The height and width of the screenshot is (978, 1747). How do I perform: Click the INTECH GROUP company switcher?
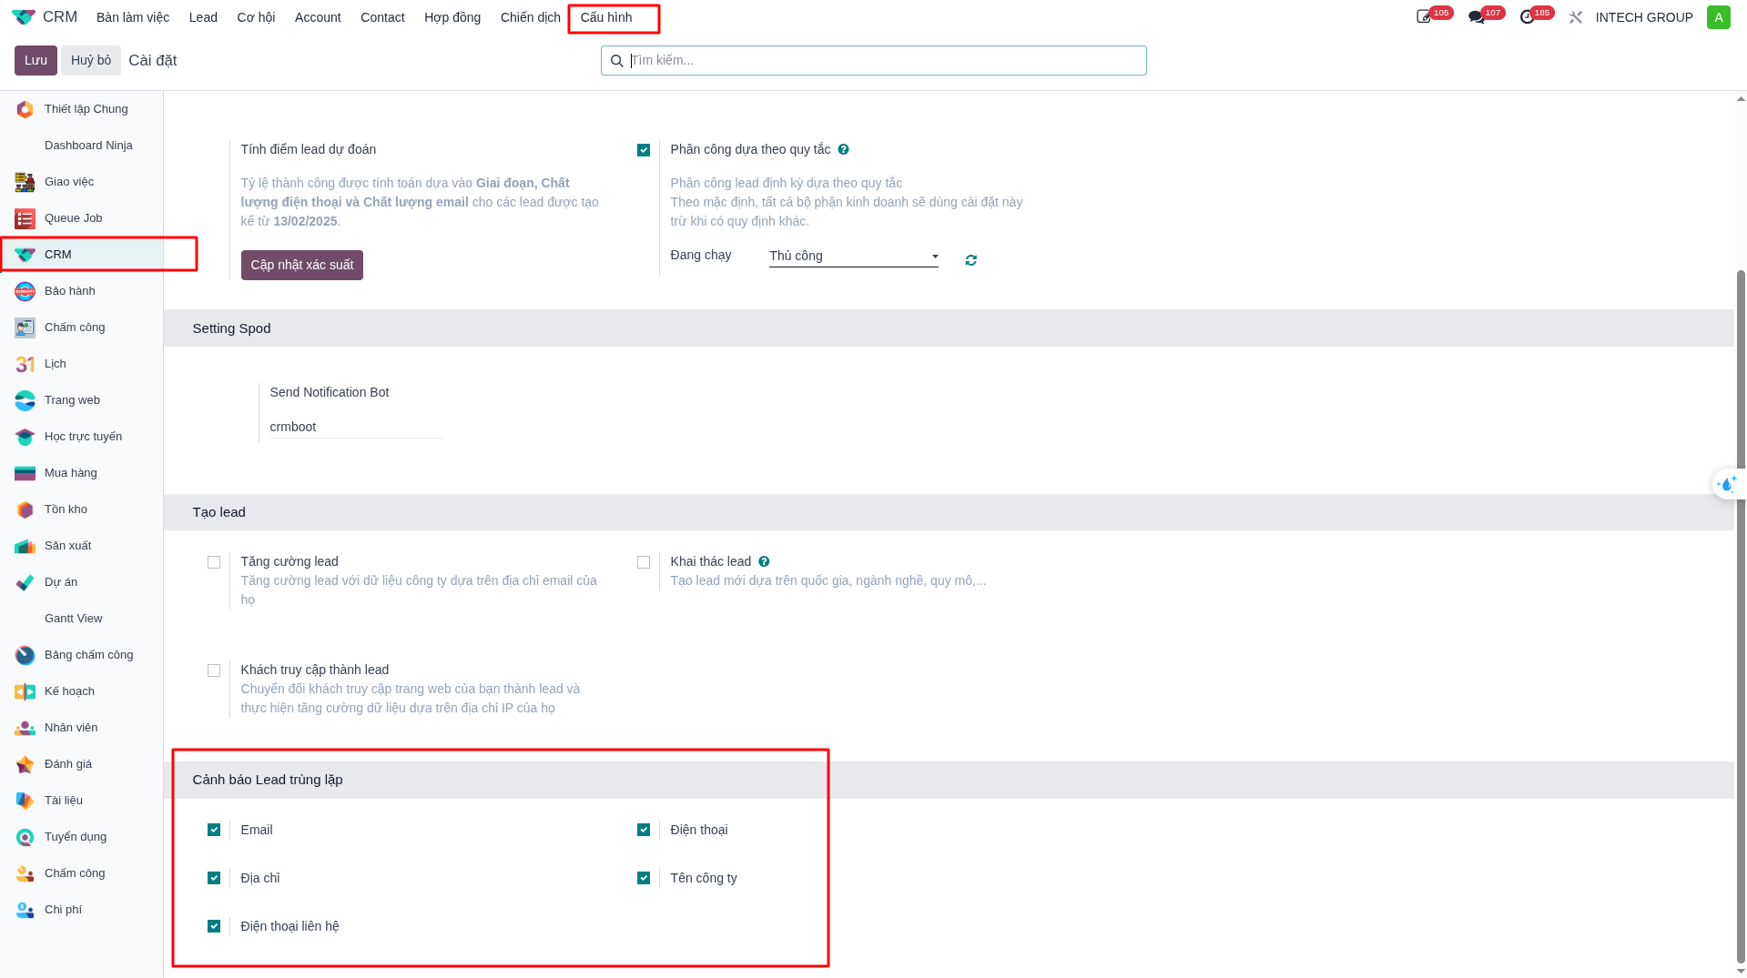coord(1644,17)
